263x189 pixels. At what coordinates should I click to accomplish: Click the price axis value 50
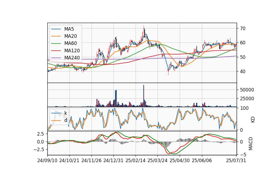click(243, 57)
